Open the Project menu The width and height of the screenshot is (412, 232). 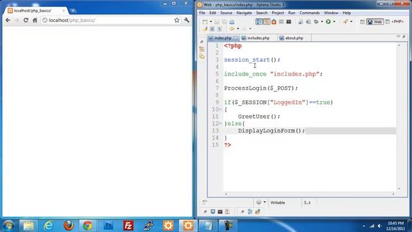pyautogui.click(x=277, y=13)
